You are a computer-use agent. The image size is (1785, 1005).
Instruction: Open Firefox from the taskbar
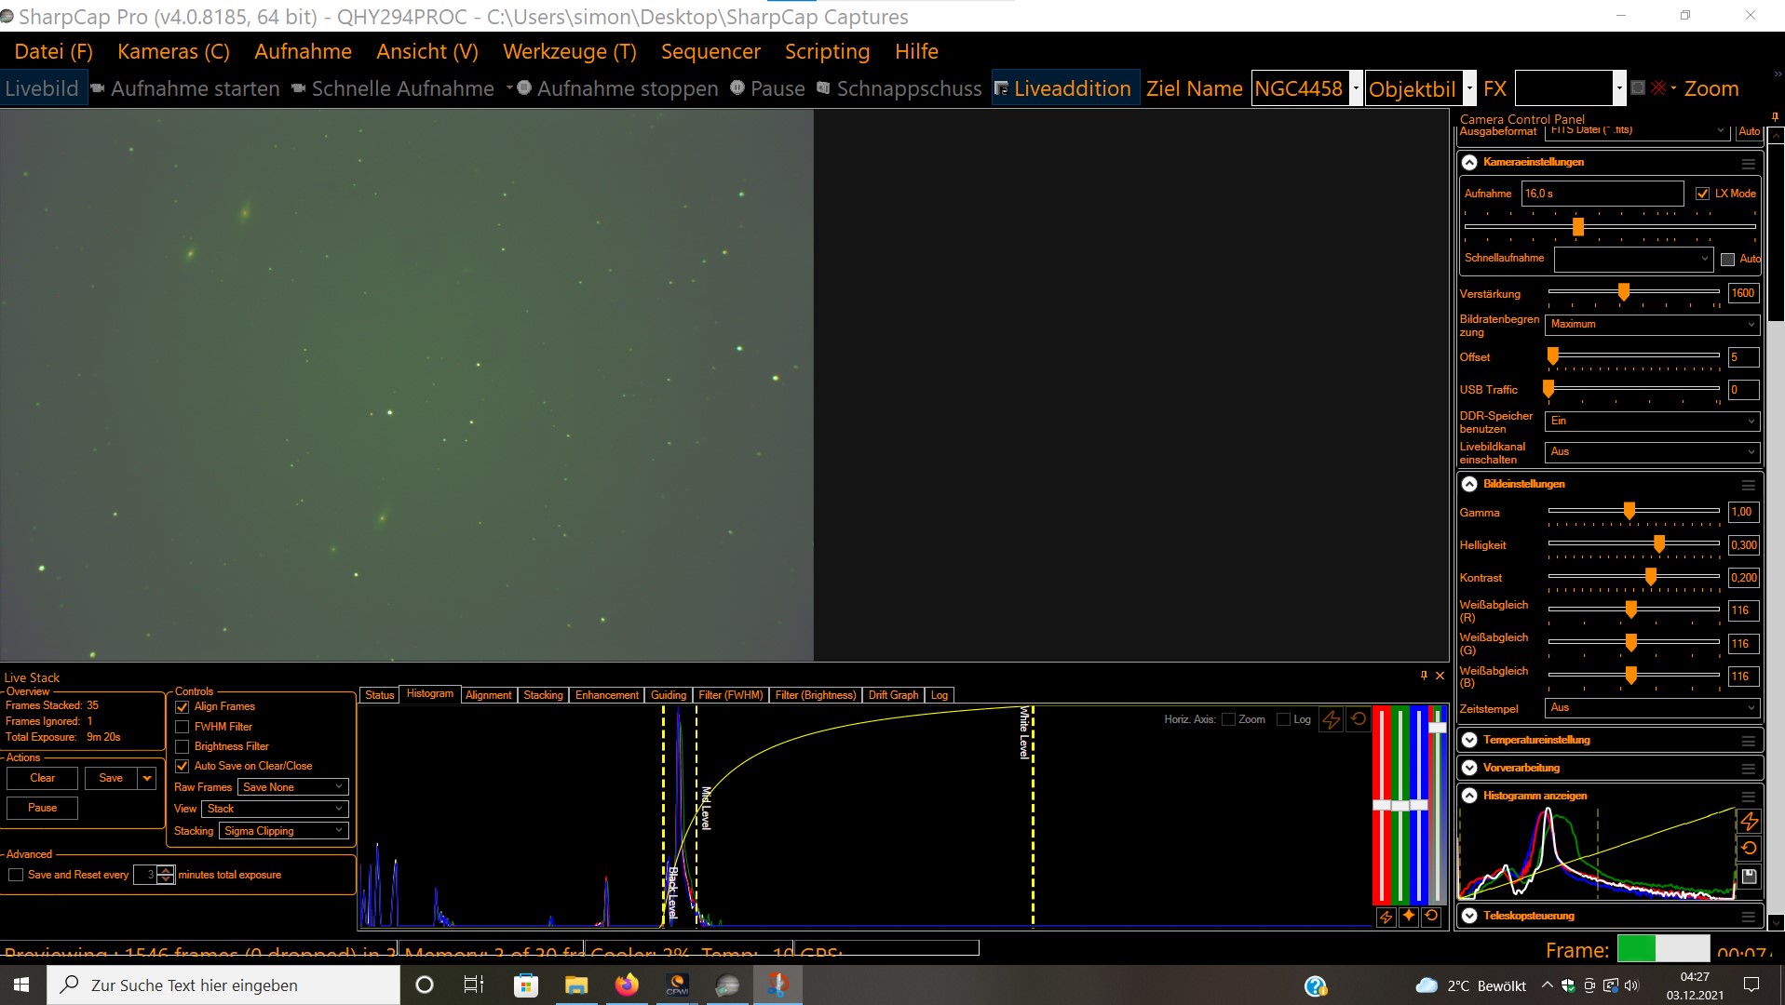click(627, 985)
